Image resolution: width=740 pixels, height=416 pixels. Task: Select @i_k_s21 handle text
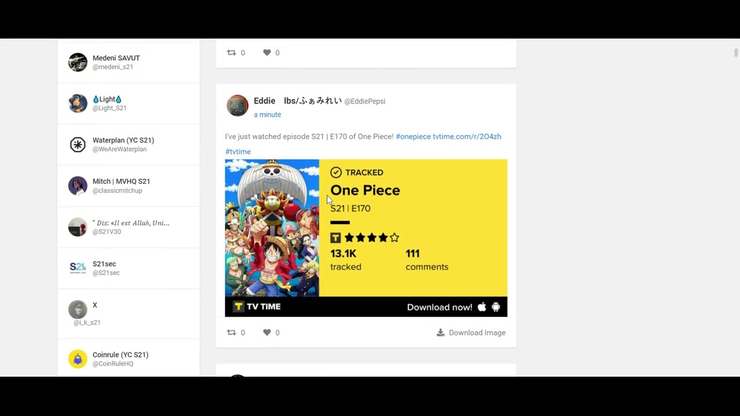87,322
